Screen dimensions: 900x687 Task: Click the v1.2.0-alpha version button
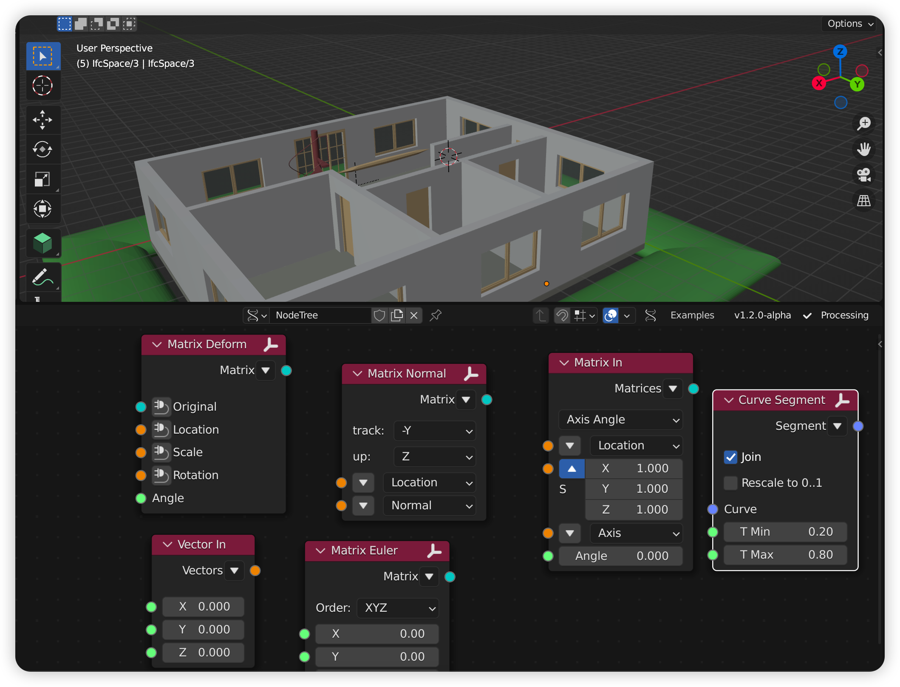coord(762,315)
